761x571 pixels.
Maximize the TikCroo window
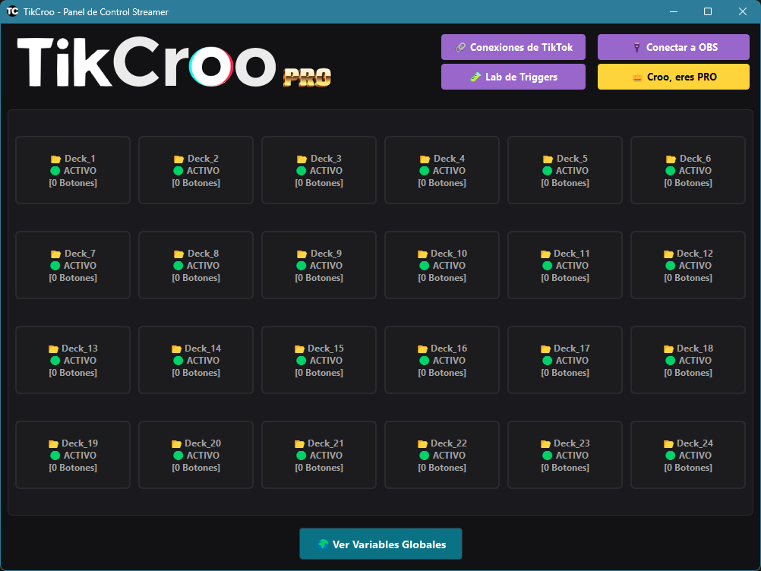[x=708, y=11]
